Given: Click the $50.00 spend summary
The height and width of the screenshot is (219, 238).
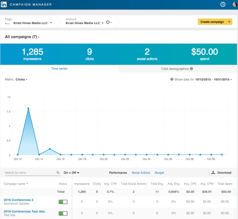Looking at the screenshot, I should coord(204,54).
